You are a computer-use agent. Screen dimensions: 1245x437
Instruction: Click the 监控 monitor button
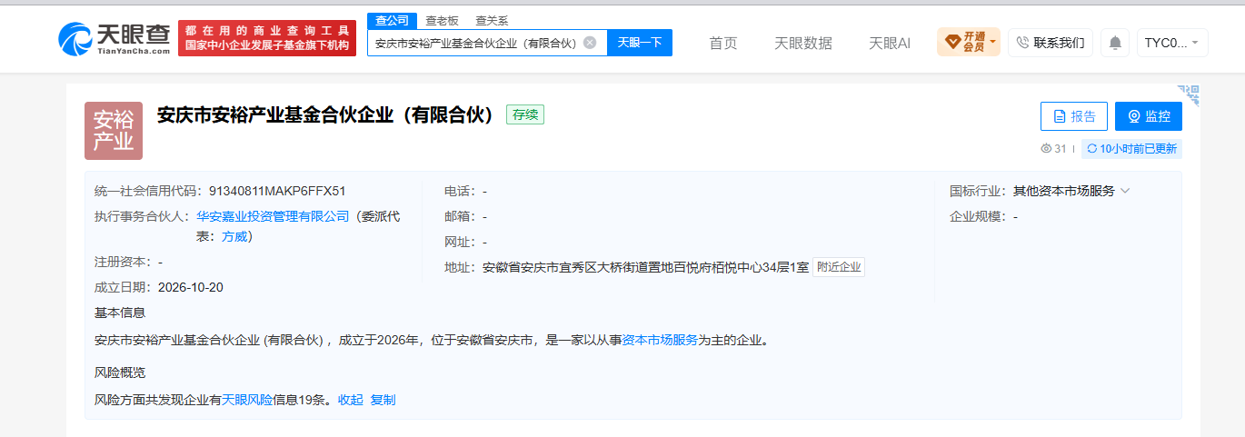pos(1149,116)
